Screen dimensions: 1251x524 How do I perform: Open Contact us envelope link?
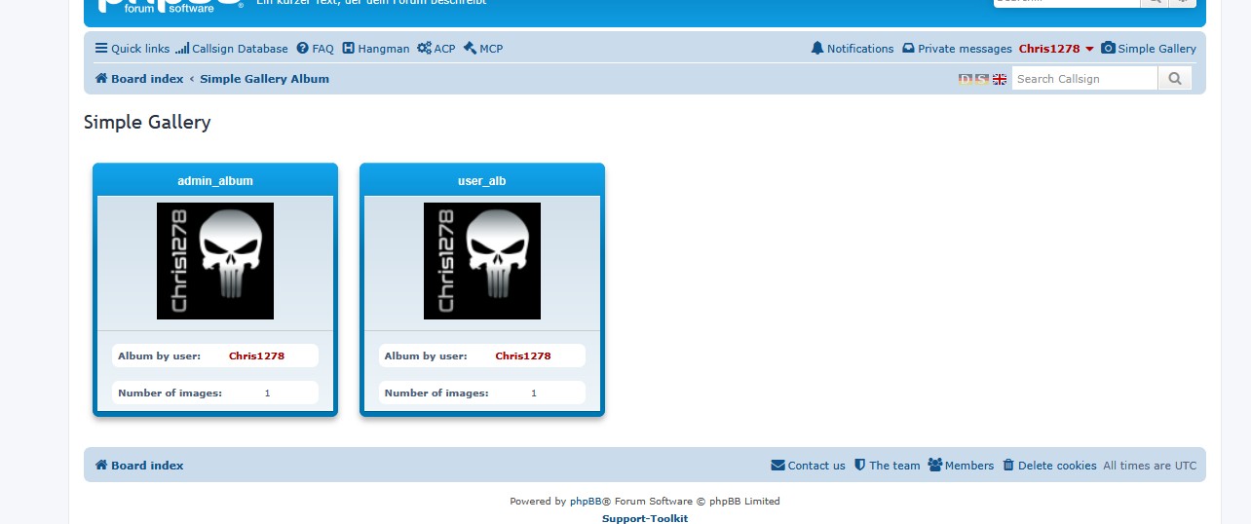pyautogui.click(x=808, y=466)
